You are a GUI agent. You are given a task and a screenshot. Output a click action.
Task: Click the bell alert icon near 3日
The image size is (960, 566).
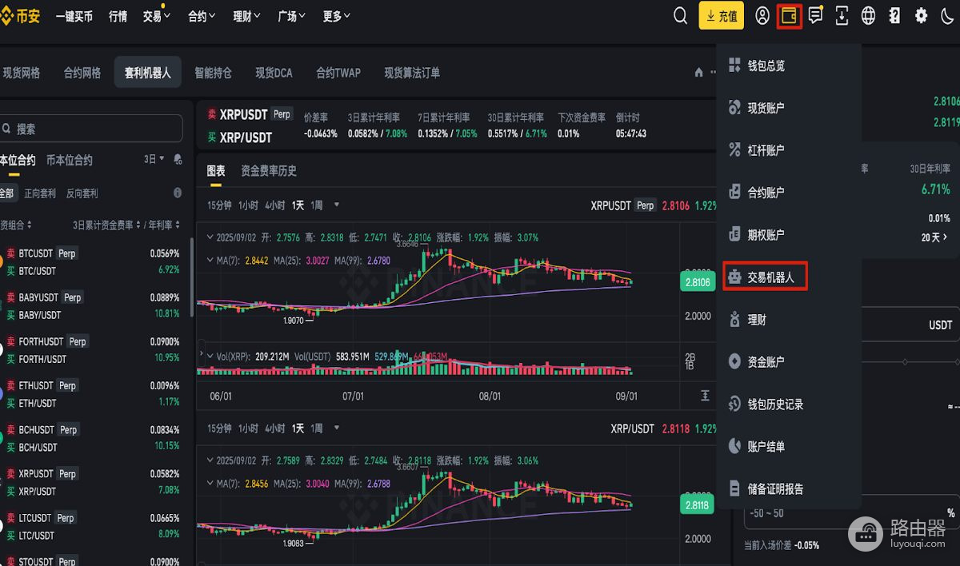177,160
